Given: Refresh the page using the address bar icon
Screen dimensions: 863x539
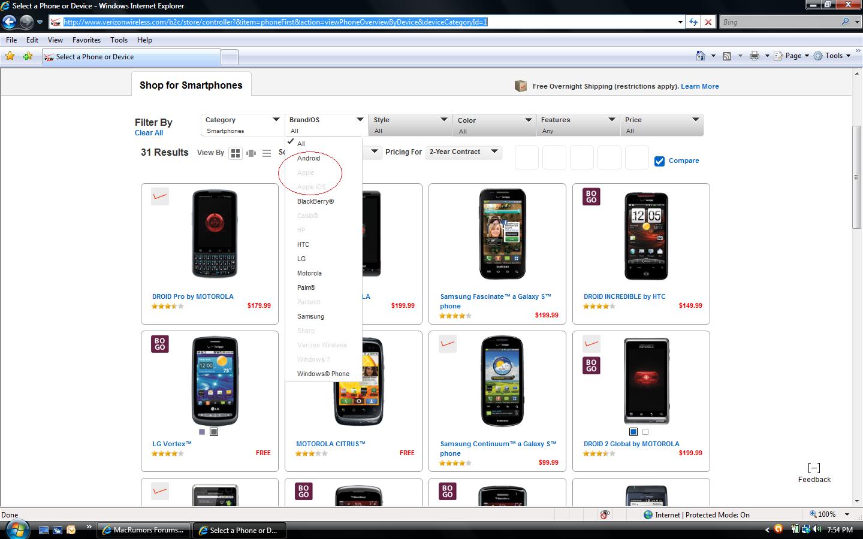Looking at the screenshot, I should pyautogui.click(x=693, y=22).
